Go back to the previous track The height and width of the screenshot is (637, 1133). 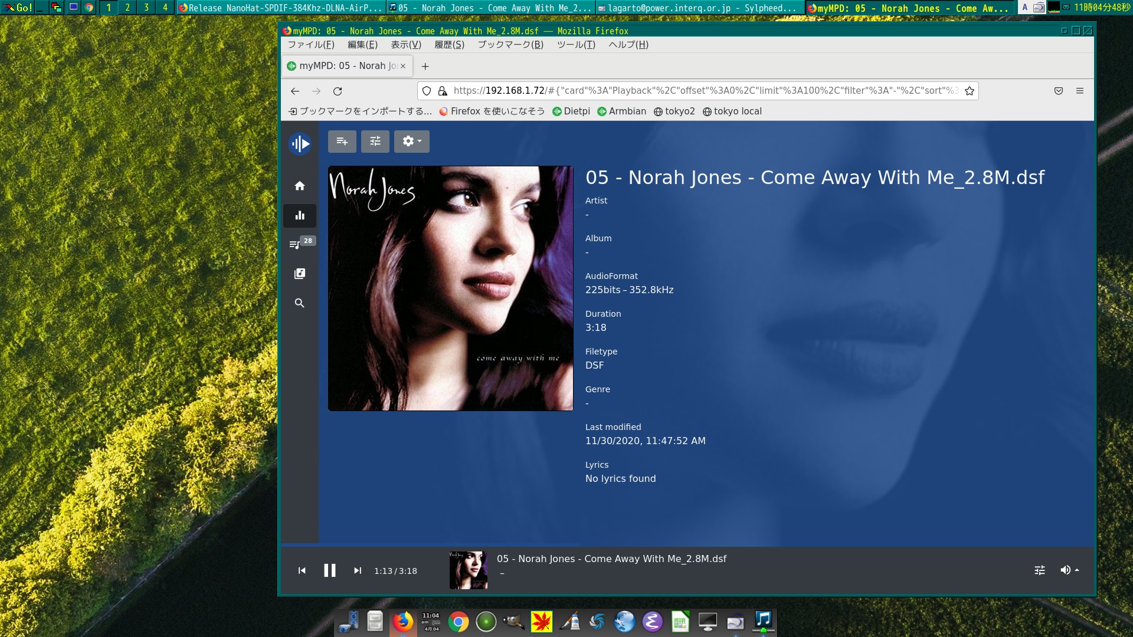[302, 570]
